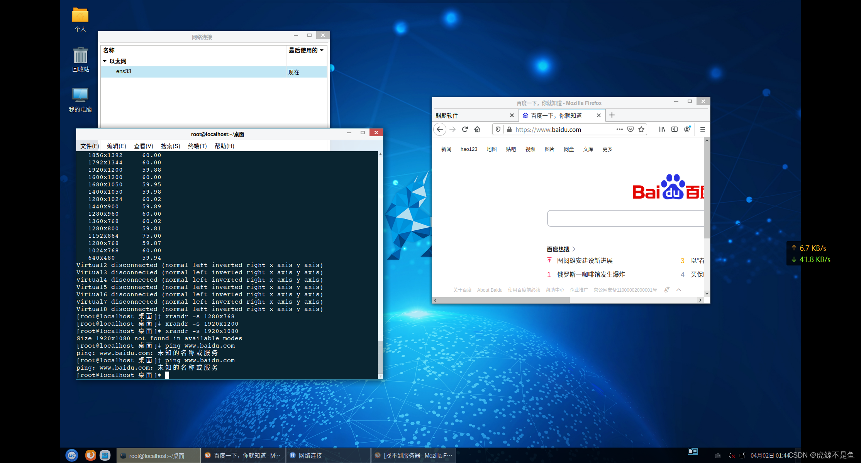The width and height of the screenshot is (861, 463).
Task: Open Baidu 贴吧 link
Action: point(511,149)
